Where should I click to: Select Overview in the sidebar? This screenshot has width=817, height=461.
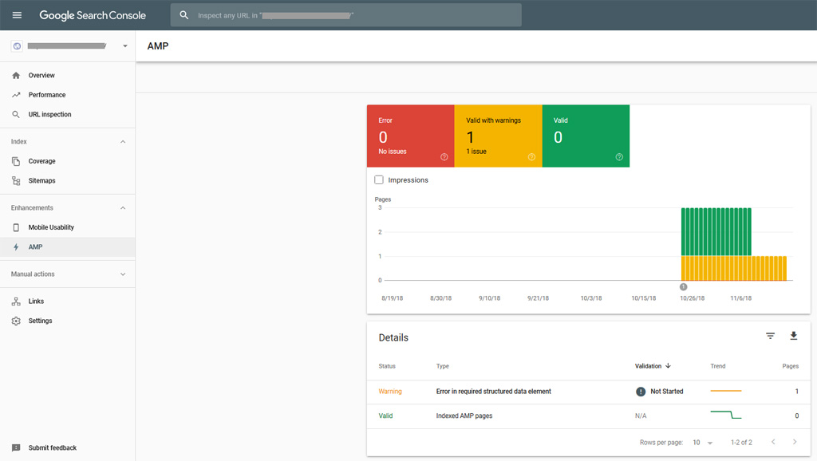click(16, 75)
